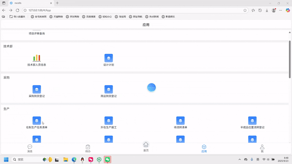Open 半成品位置流转登记 app
292x164 pixels.
(x=252, y=121)
